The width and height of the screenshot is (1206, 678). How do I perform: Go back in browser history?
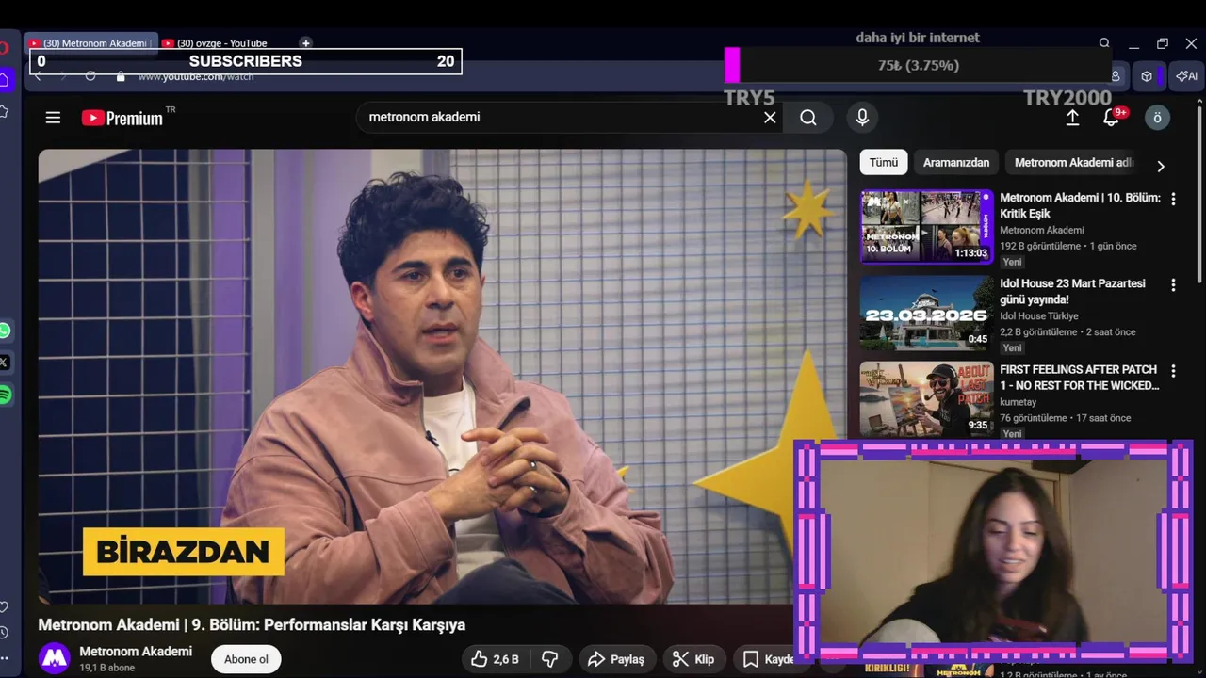(x=39, y=76)
